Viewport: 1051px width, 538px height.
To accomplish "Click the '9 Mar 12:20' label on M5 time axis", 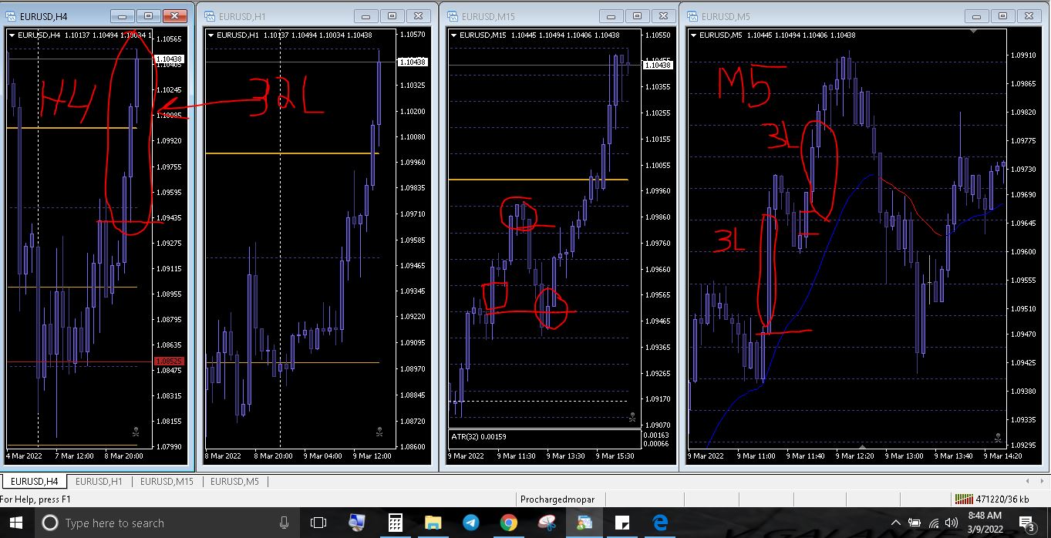I will click(x=854, y=456).
